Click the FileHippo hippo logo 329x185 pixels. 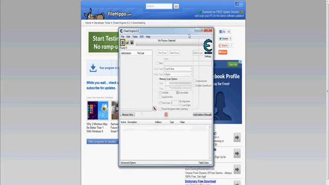95,14
